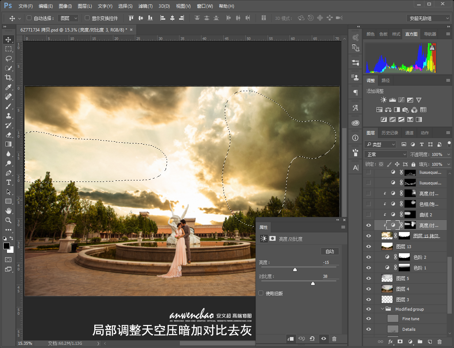Select the Eraser tool
Viewport: 454px width, 348px height.
click(x=8, y=135)
